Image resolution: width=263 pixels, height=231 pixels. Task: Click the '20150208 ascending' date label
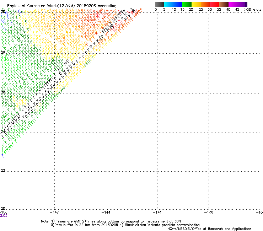(96, 6)
